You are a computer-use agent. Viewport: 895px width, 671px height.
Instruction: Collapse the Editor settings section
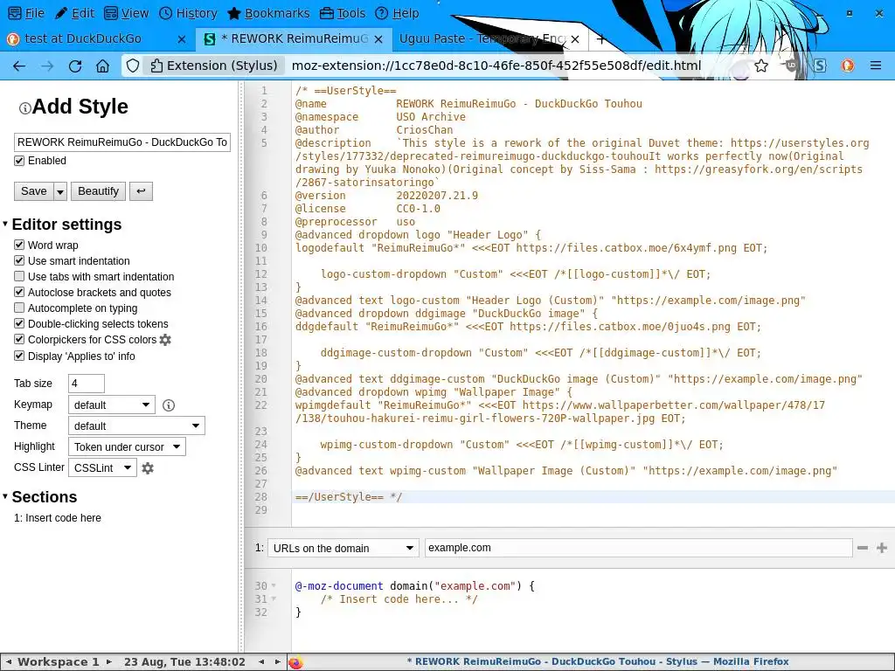click(5, 224)
